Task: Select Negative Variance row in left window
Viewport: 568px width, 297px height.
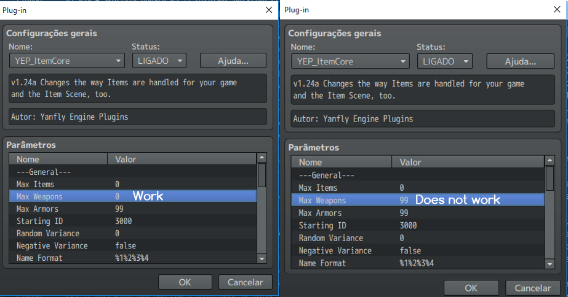Action: pyautogui.click(x=133, y=245)
